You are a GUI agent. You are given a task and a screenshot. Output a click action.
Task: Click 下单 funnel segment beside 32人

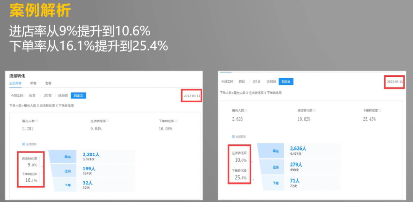(x=65, y=185)
